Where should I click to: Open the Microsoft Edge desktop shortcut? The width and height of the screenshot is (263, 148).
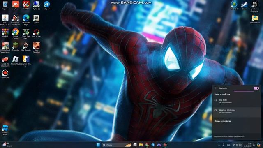(x=26, y=20)
